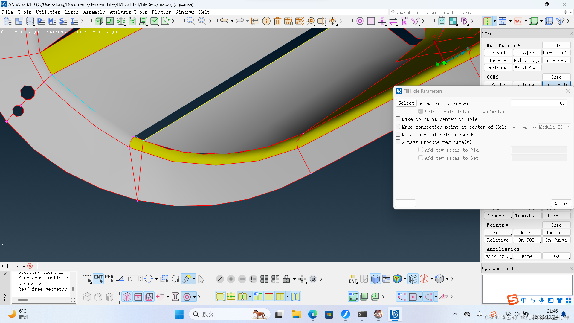The width and height of the screenshot is (574, 323).
Task: Enable Make point at center of Hole
Action: (x=398, y=119)
